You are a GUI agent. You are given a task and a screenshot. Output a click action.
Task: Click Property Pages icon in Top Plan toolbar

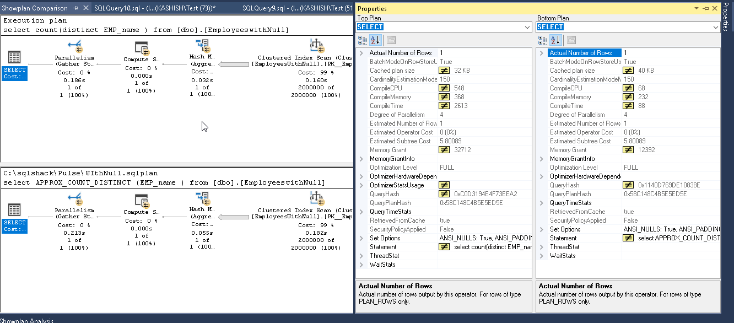click(391, 40)
